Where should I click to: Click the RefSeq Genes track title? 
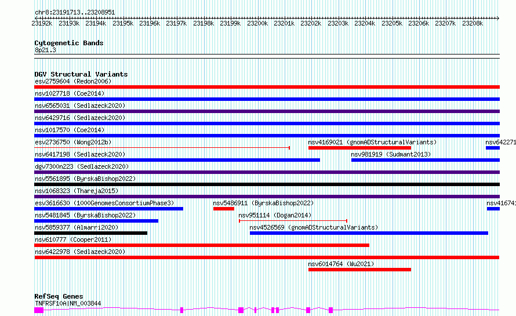(59, 296)
